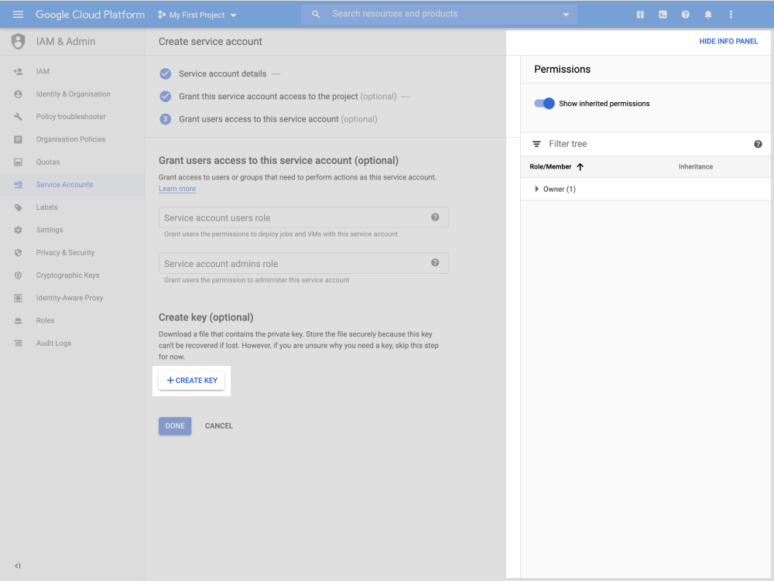774x581 pixels.
Task: Click the Create Key button
Action: pyautogui.click(x=192, y=381)
